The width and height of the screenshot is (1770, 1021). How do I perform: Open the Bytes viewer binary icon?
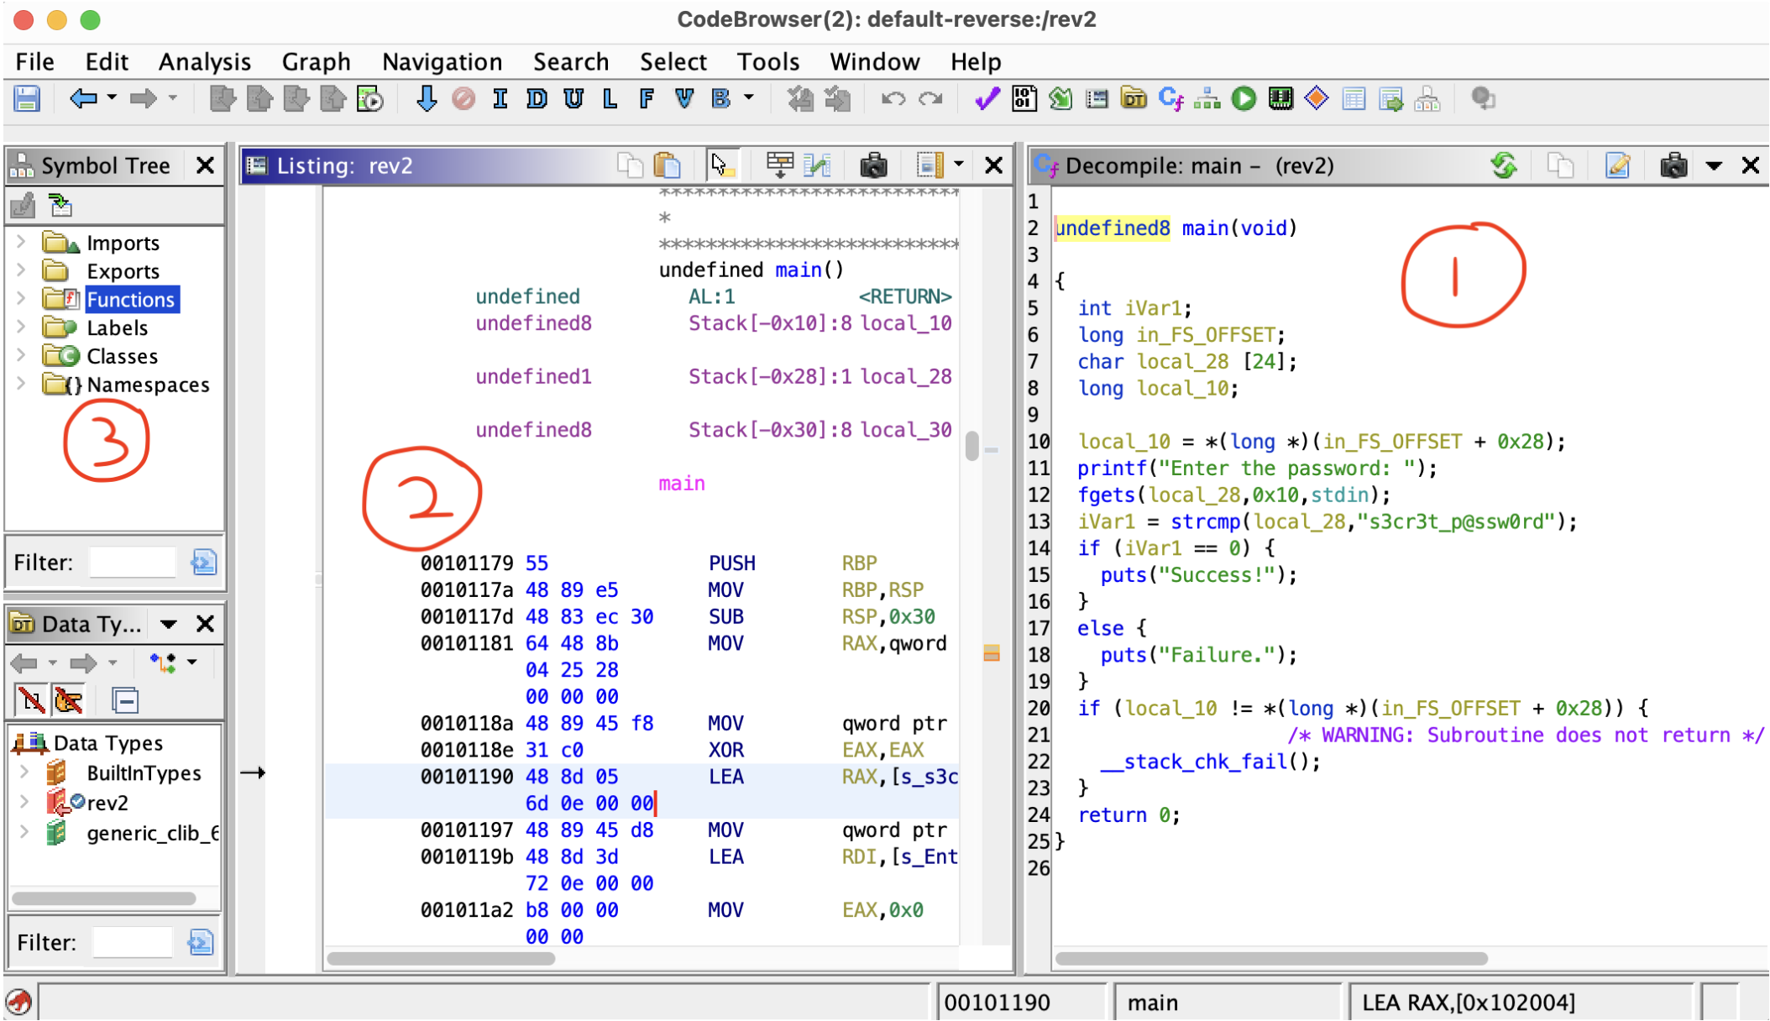click(x=1024, y=99)
